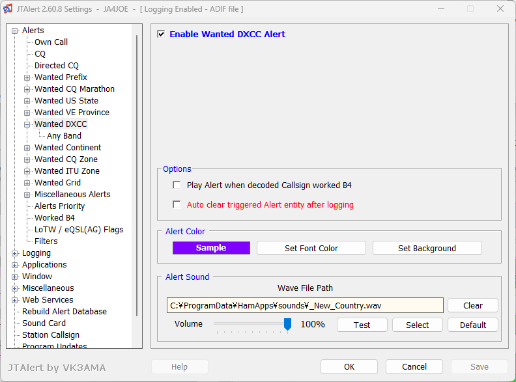Click the JTAlert app icon in title bar
The height and width of the screenshot is (382, 516).
[x=8, y=8]
